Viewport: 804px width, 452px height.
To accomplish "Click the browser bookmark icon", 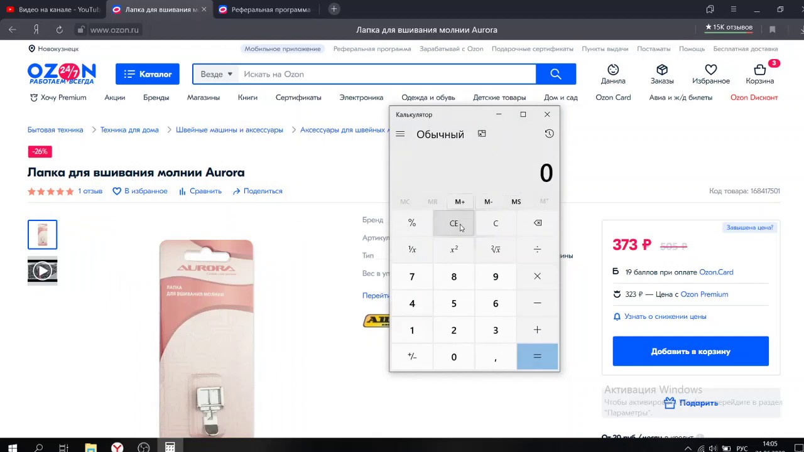I will tap(773, 30).
